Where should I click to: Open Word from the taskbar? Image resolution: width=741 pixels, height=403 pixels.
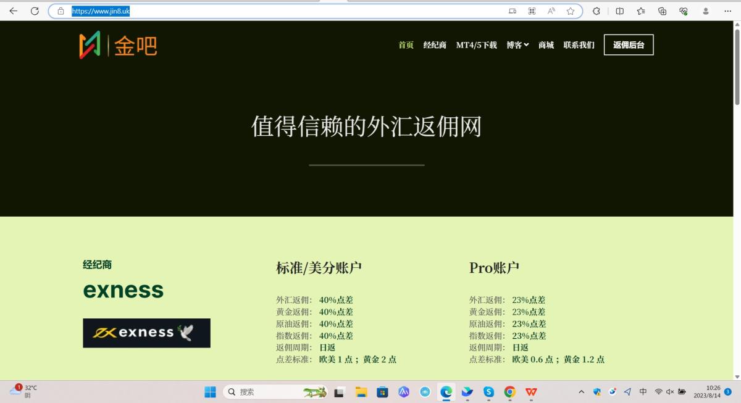(x=530, y=392)
